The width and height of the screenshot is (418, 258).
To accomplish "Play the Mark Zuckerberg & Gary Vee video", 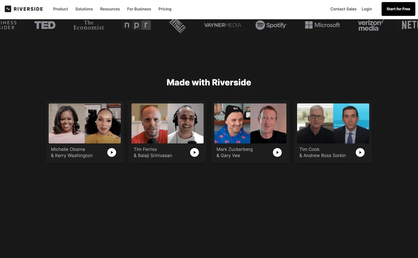I will point(277,152).
